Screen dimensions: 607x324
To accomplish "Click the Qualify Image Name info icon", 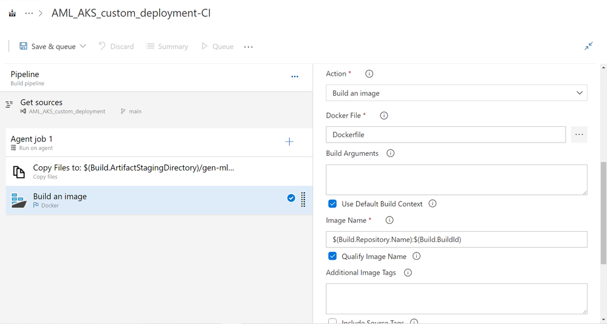I will tap(417, 256).
